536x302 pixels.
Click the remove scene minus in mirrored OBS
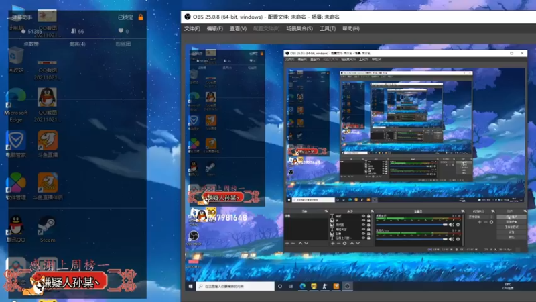(x=293, y=243)
